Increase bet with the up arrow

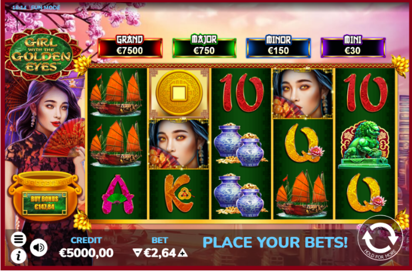click(x=183, y=253)
